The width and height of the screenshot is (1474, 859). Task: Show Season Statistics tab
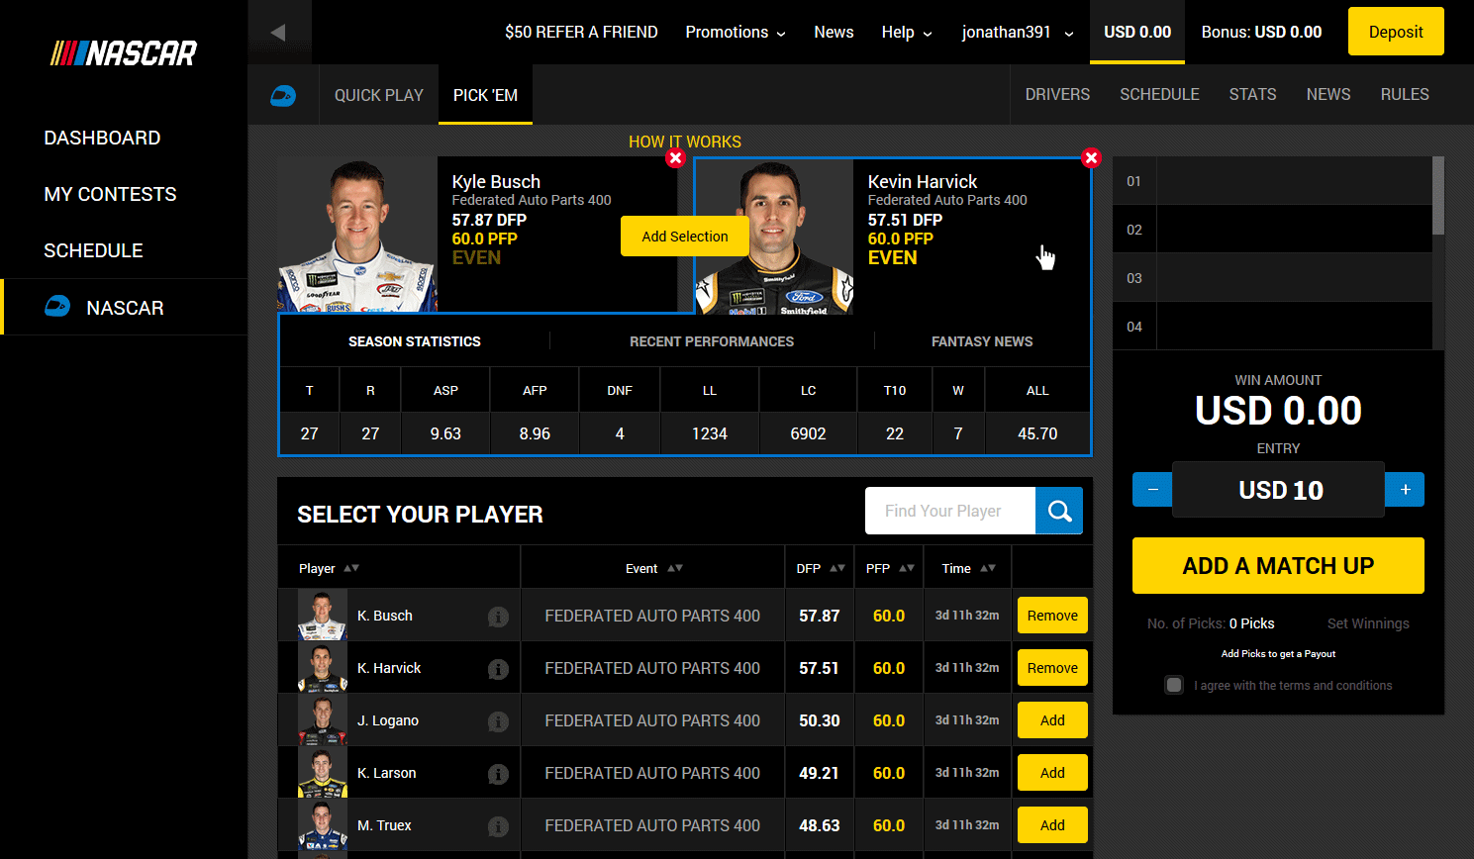[x=415, y=341]
